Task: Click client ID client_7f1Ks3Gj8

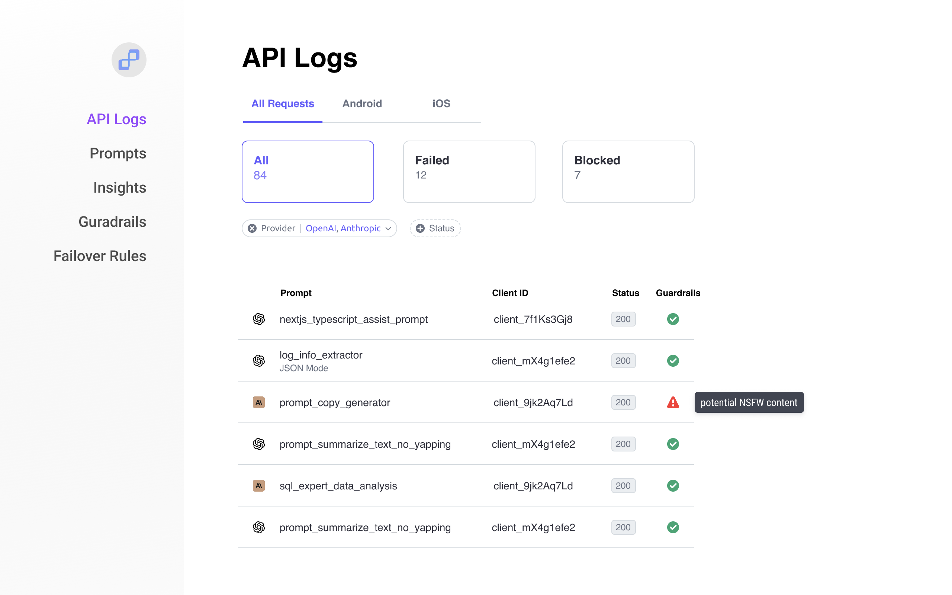Action: click(x=533, y=319)
